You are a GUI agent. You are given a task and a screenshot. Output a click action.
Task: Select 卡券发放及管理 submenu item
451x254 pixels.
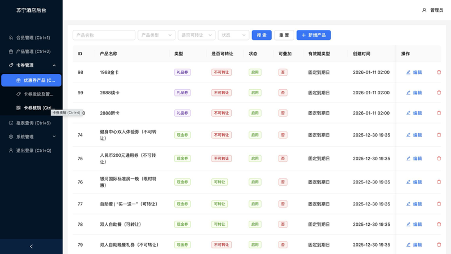tap(37, 94)
